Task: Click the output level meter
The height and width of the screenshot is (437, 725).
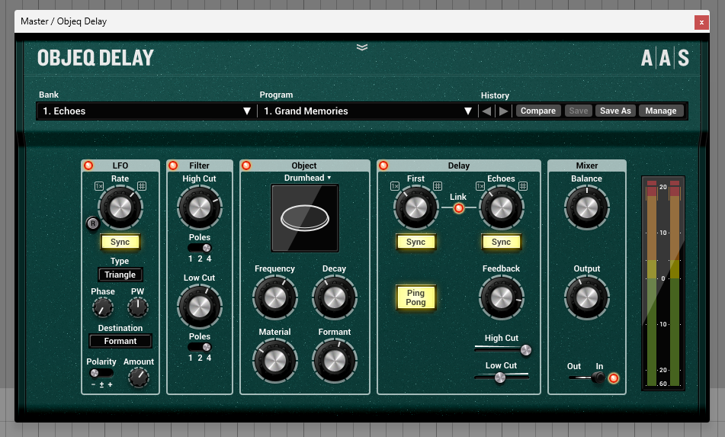Action: tap(663, 284)
